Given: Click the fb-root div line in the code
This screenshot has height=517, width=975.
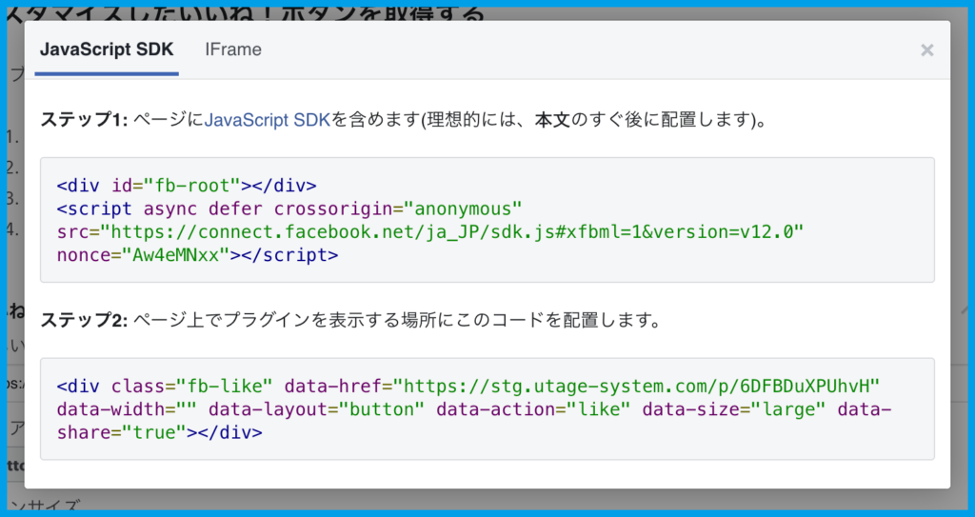Looking at the screenshot, I should point(187,186).
